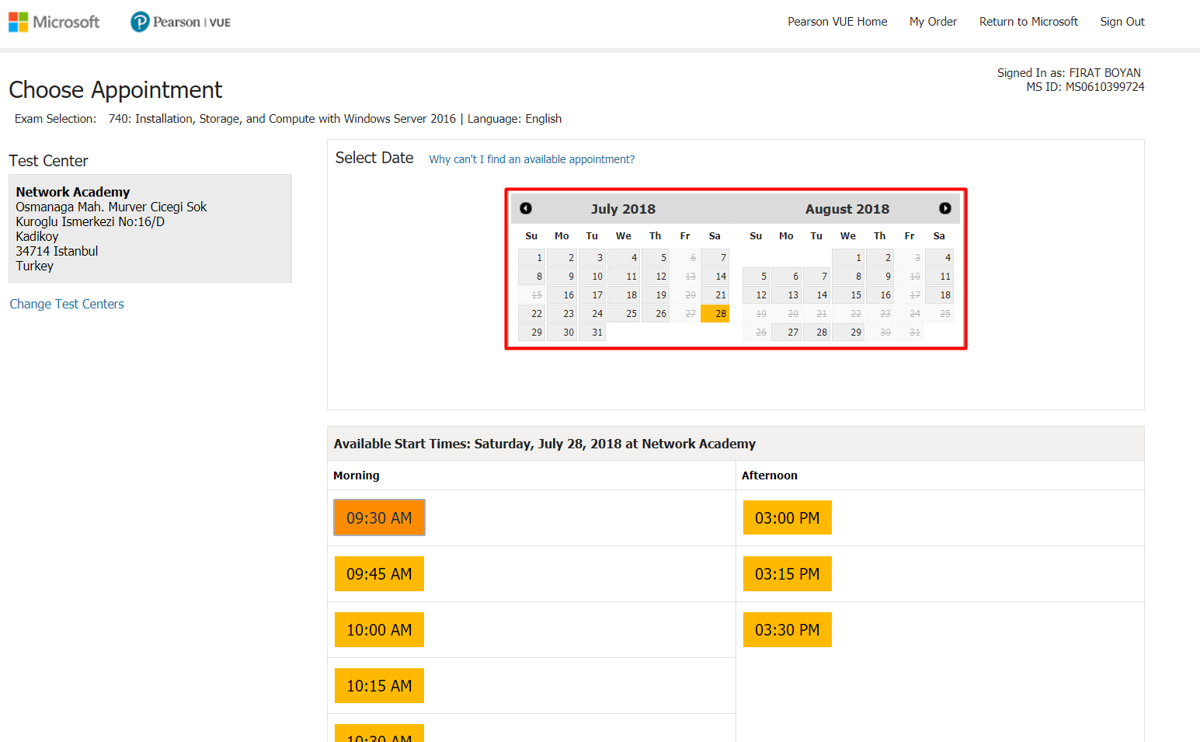Open Pearson VUE Home
1200x742 pixels.
(x=837, y=22)
